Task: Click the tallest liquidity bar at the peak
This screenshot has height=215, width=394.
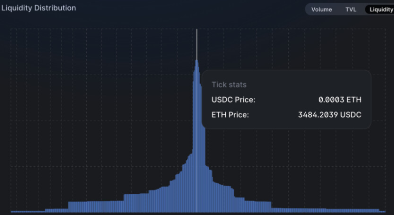Action: pos(197,135)
